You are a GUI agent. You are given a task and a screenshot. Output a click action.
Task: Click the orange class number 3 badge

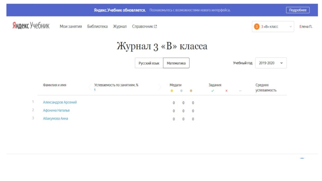[257, 27]
